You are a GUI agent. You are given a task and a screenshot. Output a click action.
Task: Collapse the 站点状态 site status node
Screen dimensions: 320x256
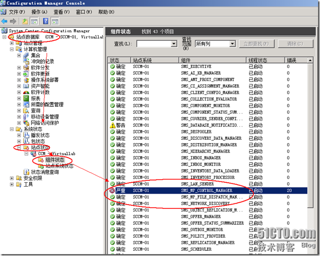(x=19, y=147)
